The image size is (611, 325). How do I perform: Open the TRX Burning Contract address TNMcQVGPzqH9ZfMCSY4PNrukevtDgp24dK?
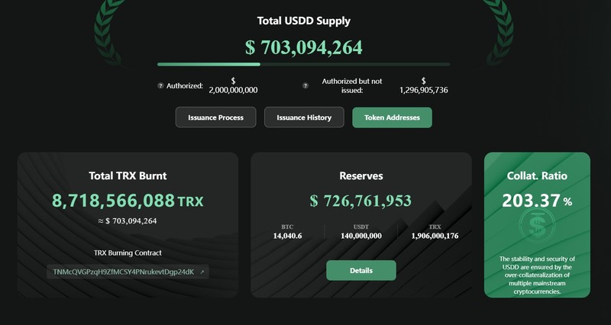[x=124, y=272]
